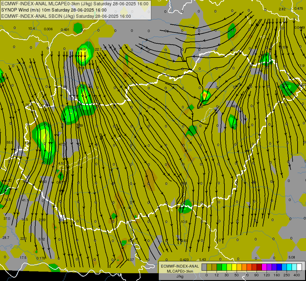The width and height of the screenshot is (306, 281).
Task: Click the pure blue legend swatch
Action: (279, 267)
